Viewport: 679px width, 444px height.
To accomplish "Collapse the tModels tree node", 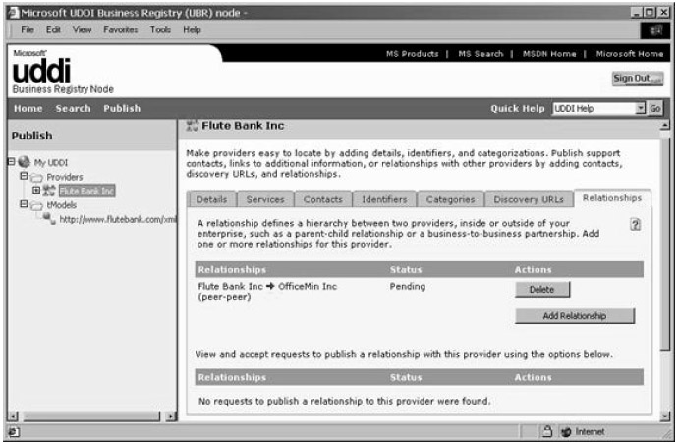I will point(23,204).
